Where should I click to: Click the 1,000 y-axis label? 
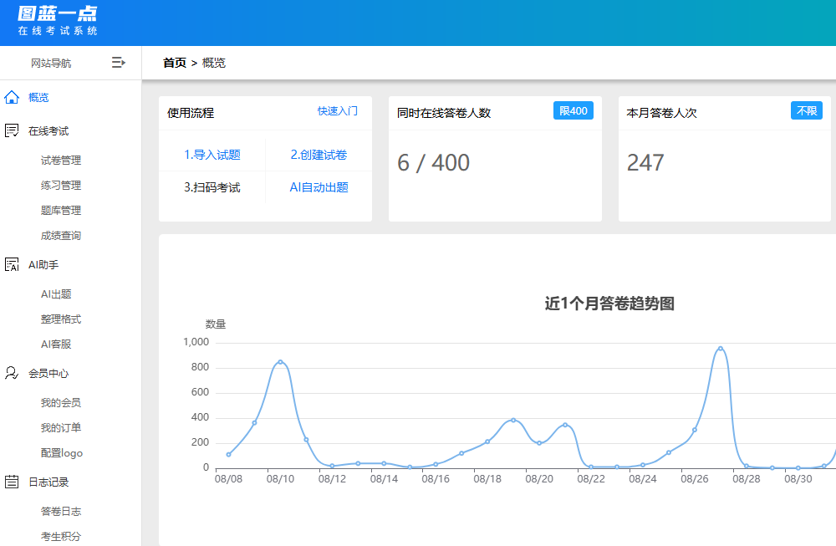tap(196, 342)
